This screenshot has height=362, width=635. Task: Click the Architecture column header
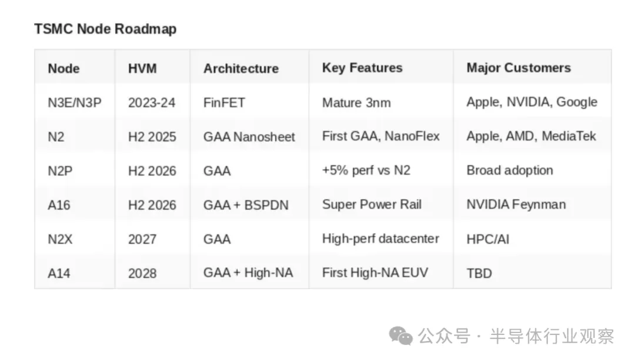241,68
